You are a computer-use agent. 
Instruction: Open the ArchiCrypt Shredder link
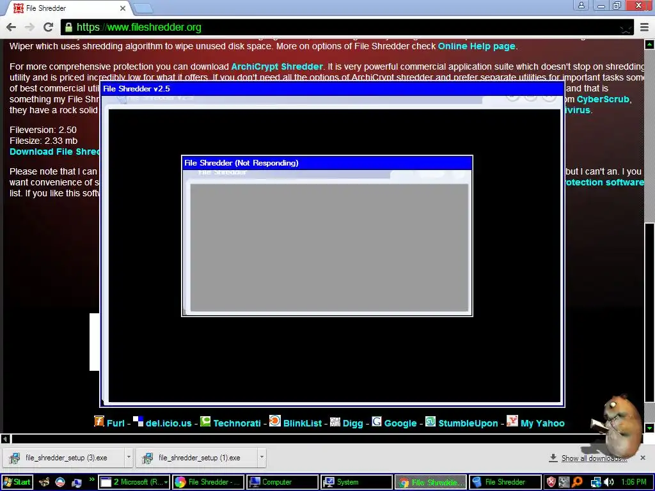point(276,66)
